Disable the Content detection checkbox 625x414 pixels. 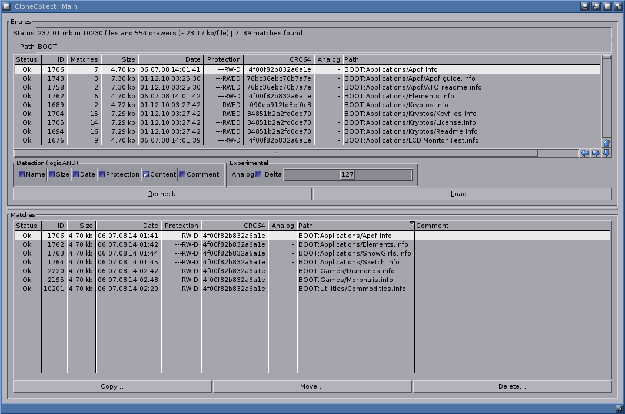(146, 174)
